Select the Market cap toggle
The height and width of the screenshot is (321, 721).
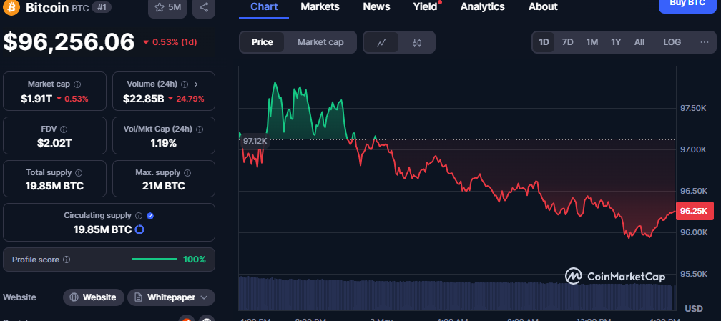[320, 42]
